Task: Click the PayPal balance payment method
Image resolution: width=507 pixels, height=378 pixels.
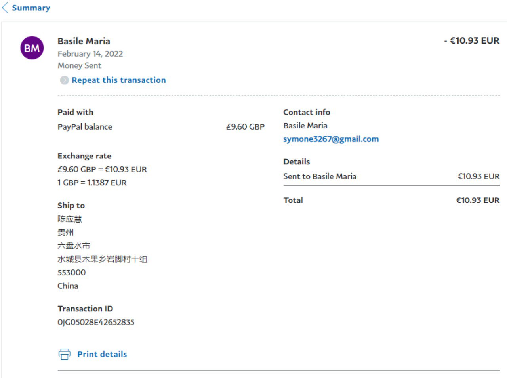Action: tap(85, 127)
